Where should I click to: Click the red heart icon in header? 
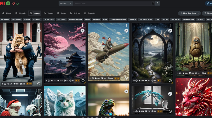click(13, 3)
